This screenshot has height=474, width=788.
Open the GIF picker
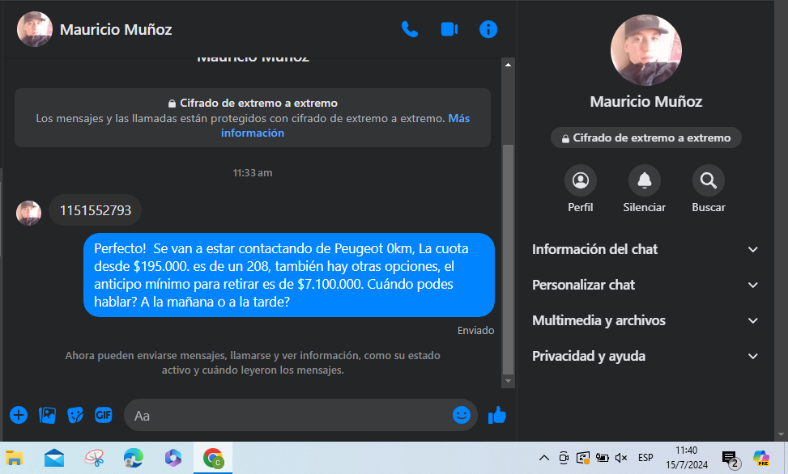[x=103, y=415]
